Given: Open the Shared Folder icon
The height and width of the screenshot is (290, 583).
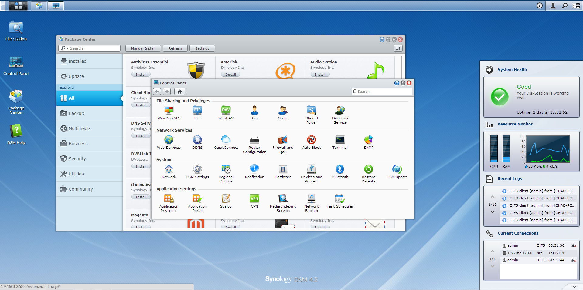Looking at the screenshot, I should pos(312,111).
